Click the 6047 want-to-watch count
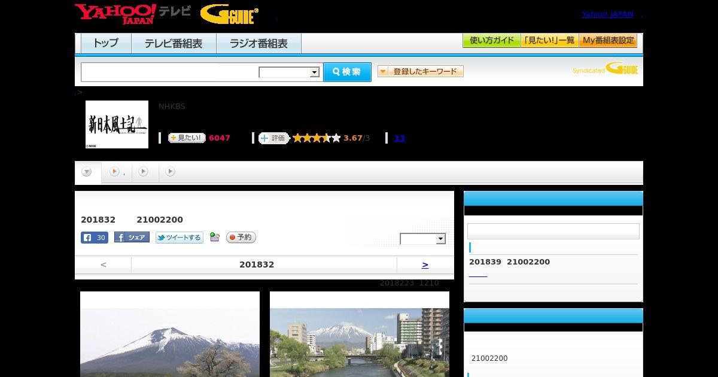The image size is (718, 377). tap(220, 138)
